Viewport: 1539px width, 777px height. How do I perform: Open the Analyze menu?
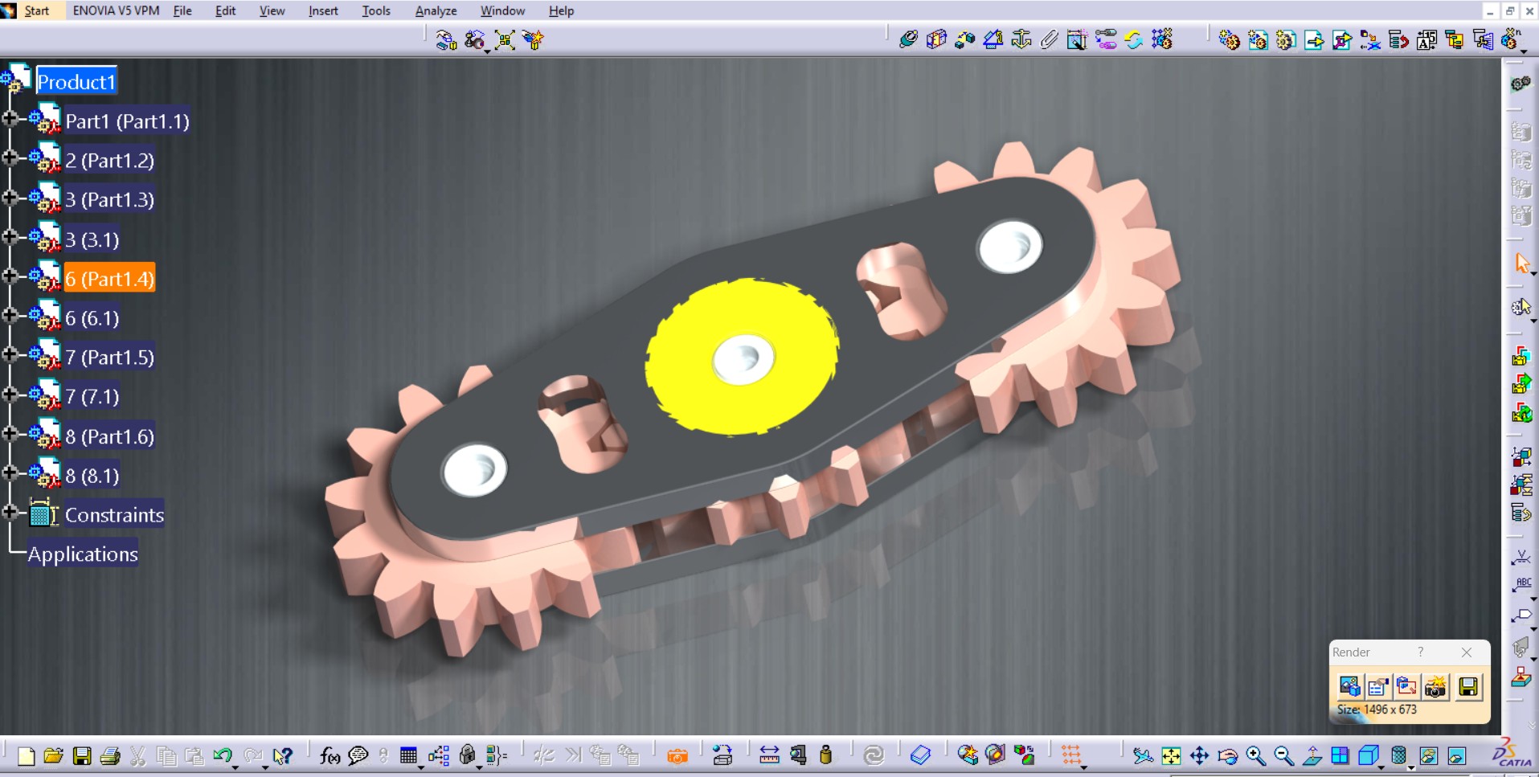[x=436, y=10]
